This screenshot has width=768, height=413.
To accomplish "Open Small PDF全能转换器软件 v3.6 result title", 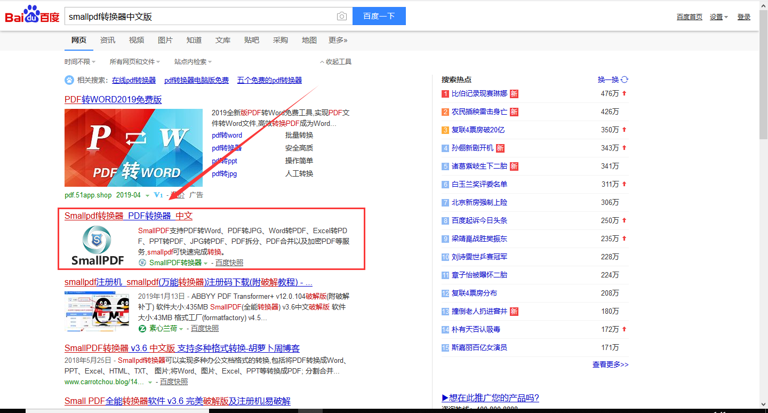I will [178, 401].
